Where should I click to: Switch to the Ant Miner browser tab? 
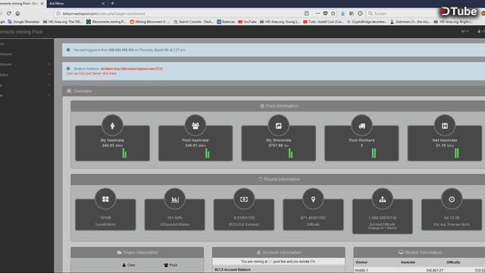coord(77,3)
